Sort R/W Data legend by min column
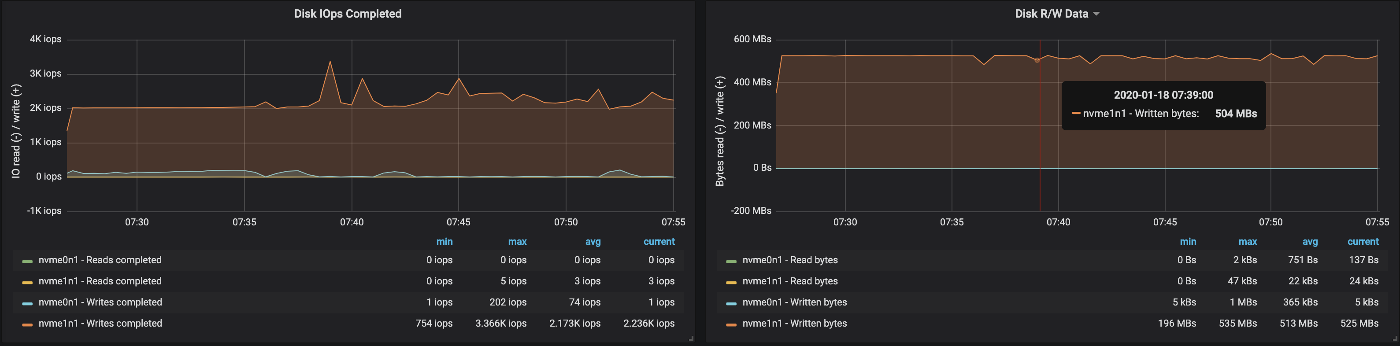Screen dimensions: 1400x346 [1188, 242]
